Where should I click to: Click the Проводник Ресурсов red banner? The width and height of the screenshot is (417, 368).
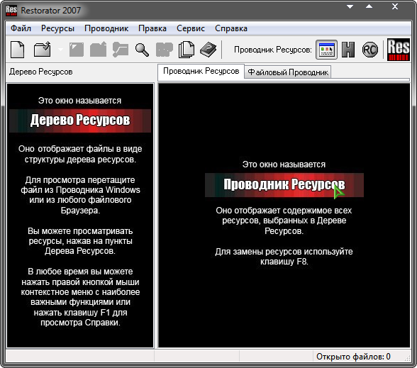(x=284, y=185)
